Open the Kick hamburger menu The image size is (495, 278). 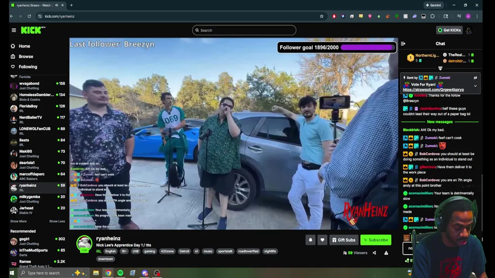(x=14, y=30)
